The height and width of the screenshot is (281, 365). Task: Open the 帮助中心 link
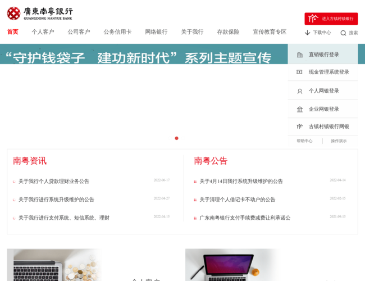pyautogui.click(x=304, y=140)
